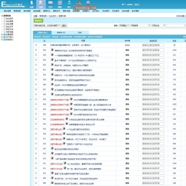The width and height of the screenshot is (186, 186).
Task: Click the publish time field showing 2017-07-19
Action: tap(153, 50)
